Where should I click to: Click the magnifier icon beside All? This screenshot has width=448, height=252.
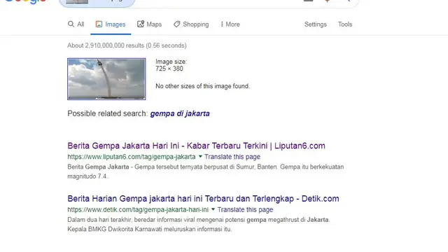(x=71, y=24)
